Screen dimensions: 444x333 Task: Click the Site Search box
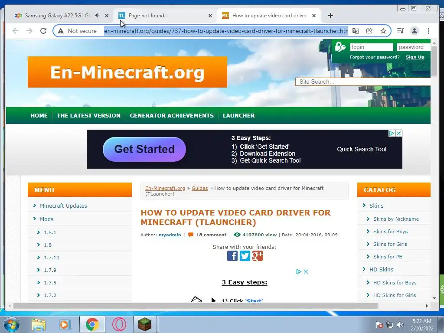(x=363, y=82)
